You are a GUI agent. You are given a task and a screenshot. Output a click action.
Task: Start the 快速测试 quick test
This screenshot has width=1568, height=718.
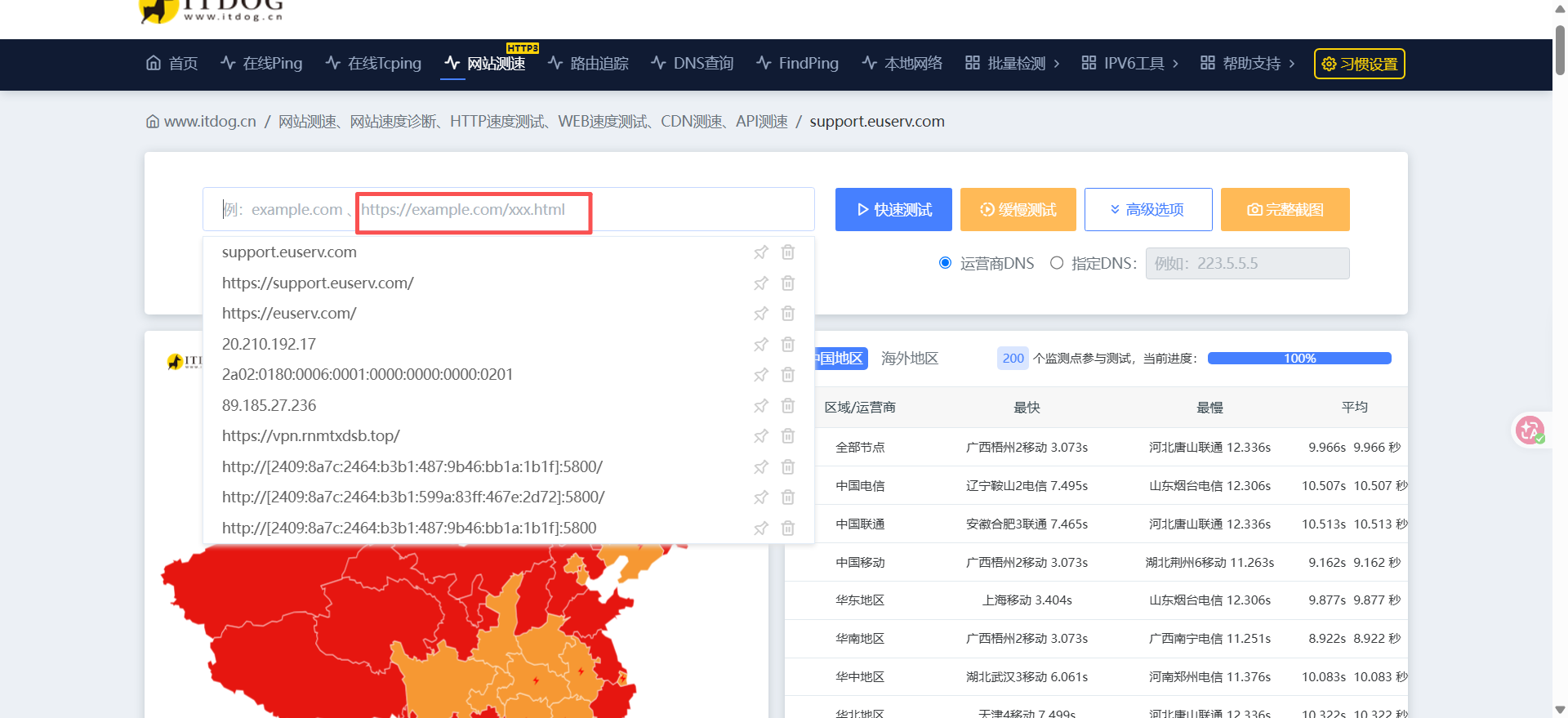[893, 210]
